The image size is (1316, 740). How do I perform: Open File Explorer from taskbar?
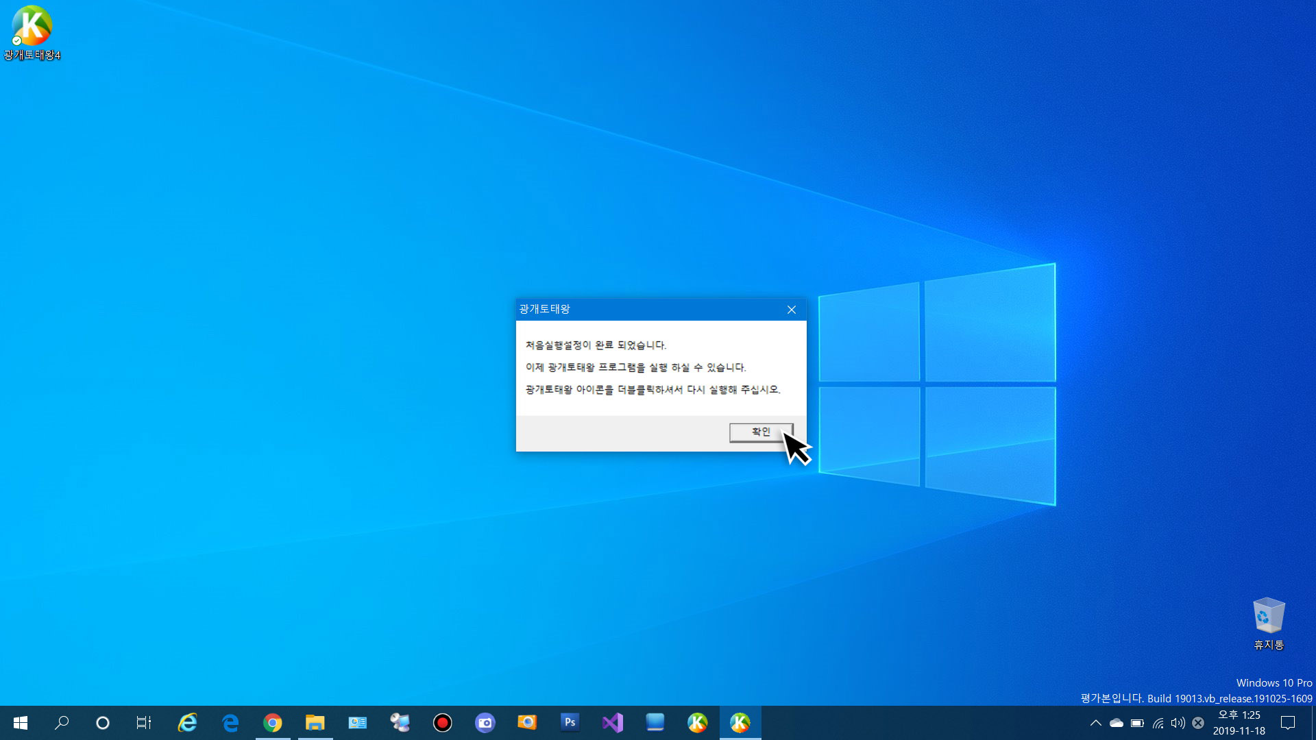tap(315, 723)
